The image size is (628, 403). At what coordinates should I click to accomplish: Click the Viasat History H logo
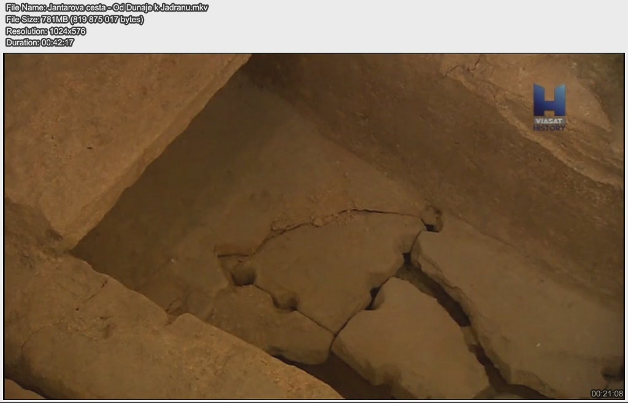[548, 100]
